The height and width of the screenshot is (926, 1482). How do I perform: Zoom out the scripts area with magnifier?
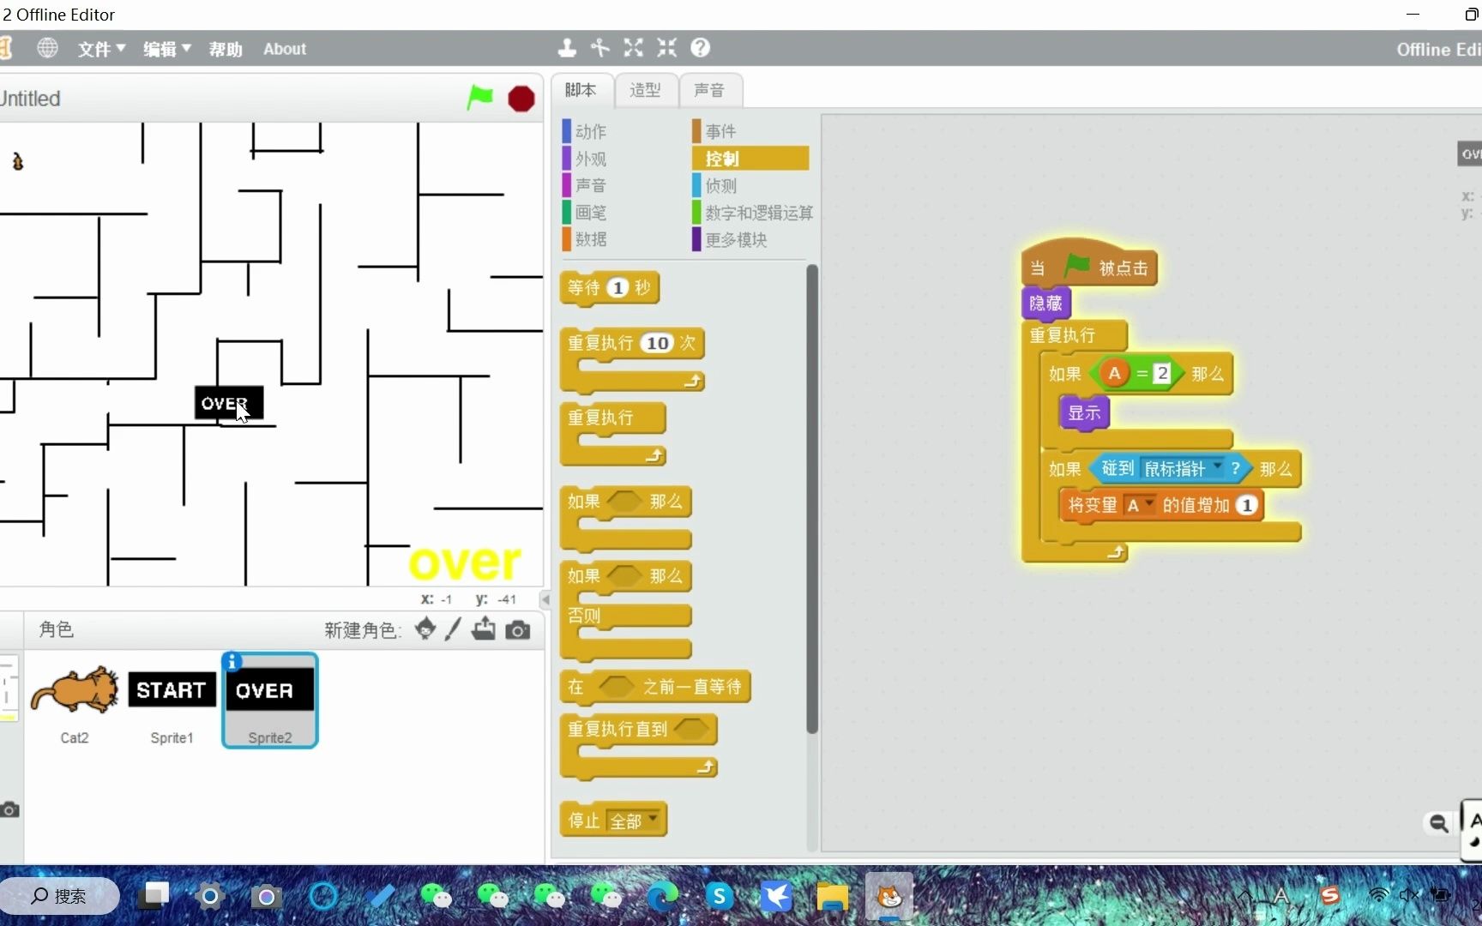coord(1440,822)
